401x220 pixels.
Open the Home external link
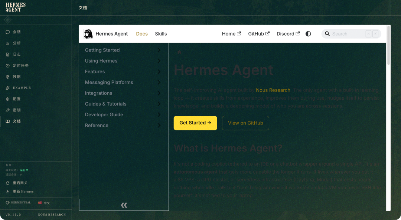point(231,34)
